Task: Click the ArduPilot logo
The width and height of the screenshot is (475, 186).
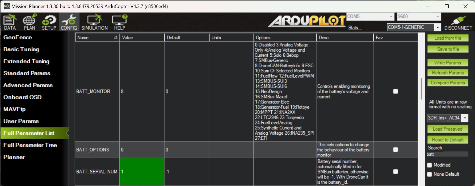Action: click(x=306, y=21)
